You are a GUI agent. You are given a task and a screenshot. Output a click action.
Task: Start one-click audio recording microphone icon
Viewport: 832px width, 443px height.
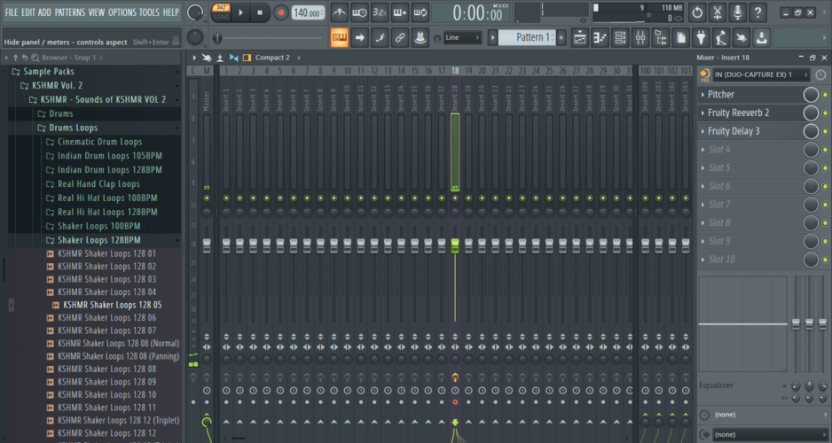point(738,12)
